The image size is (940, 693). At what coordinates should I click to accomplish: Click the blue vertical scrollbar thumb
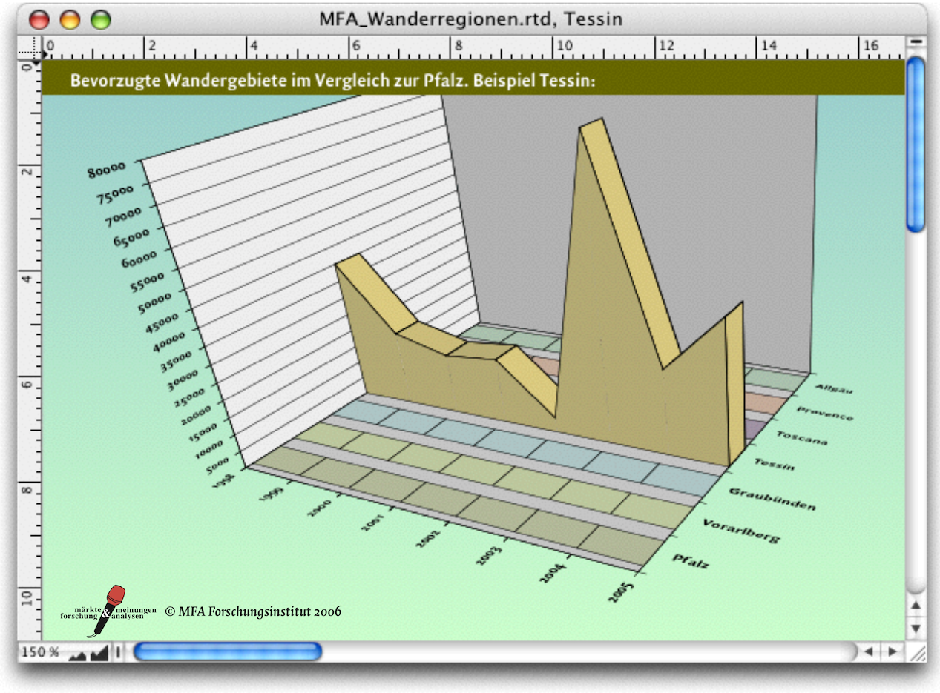coord(916,145)
